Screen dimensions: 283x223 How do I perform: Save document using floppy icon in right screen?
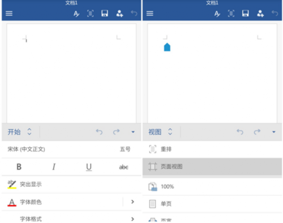(x=246, y=14)
